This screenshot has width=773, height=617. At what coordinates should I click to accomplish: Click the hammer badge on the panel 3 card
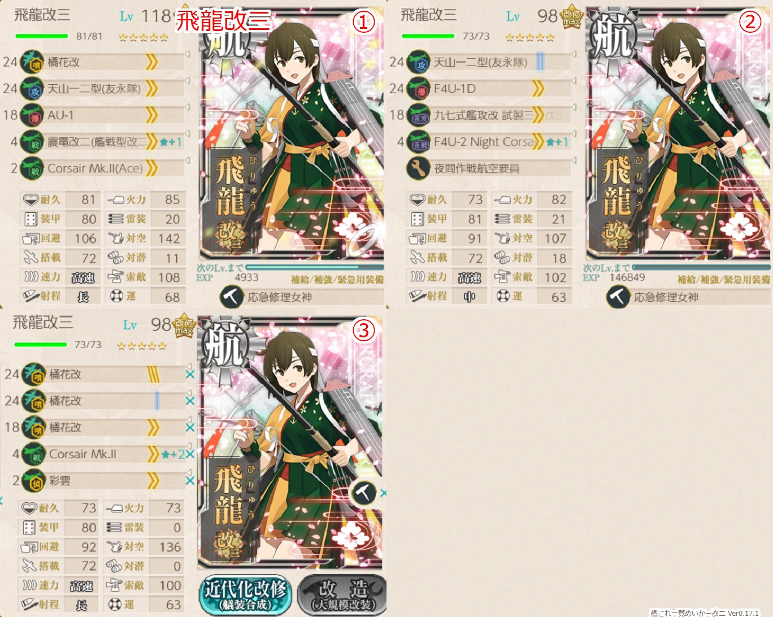[363, 493]
